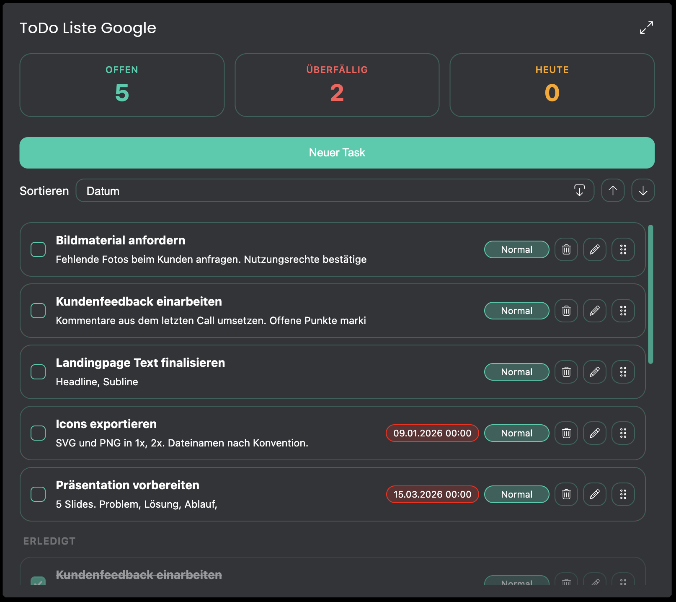Viewport: 676px width, 602px height.
Task: Click the Präsentation vorbereiten title
Action: [x=128, y=485]
